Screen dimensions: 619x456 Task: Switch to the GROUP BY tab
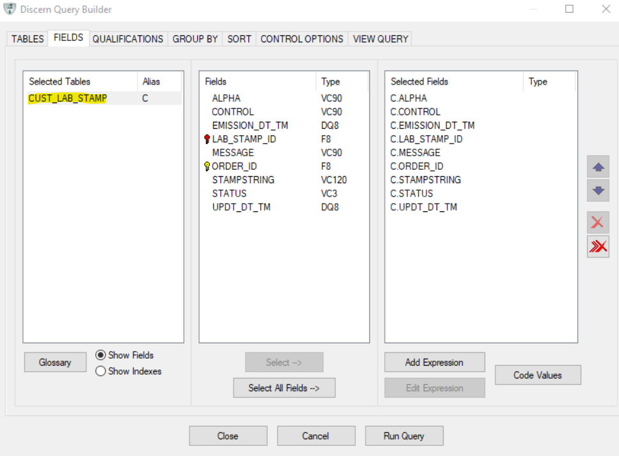[195, 39]
